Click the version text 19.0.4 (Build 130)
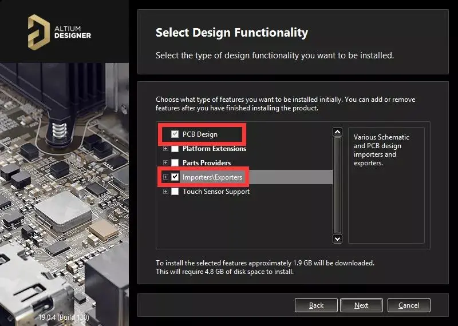 [x=64, y=317]
